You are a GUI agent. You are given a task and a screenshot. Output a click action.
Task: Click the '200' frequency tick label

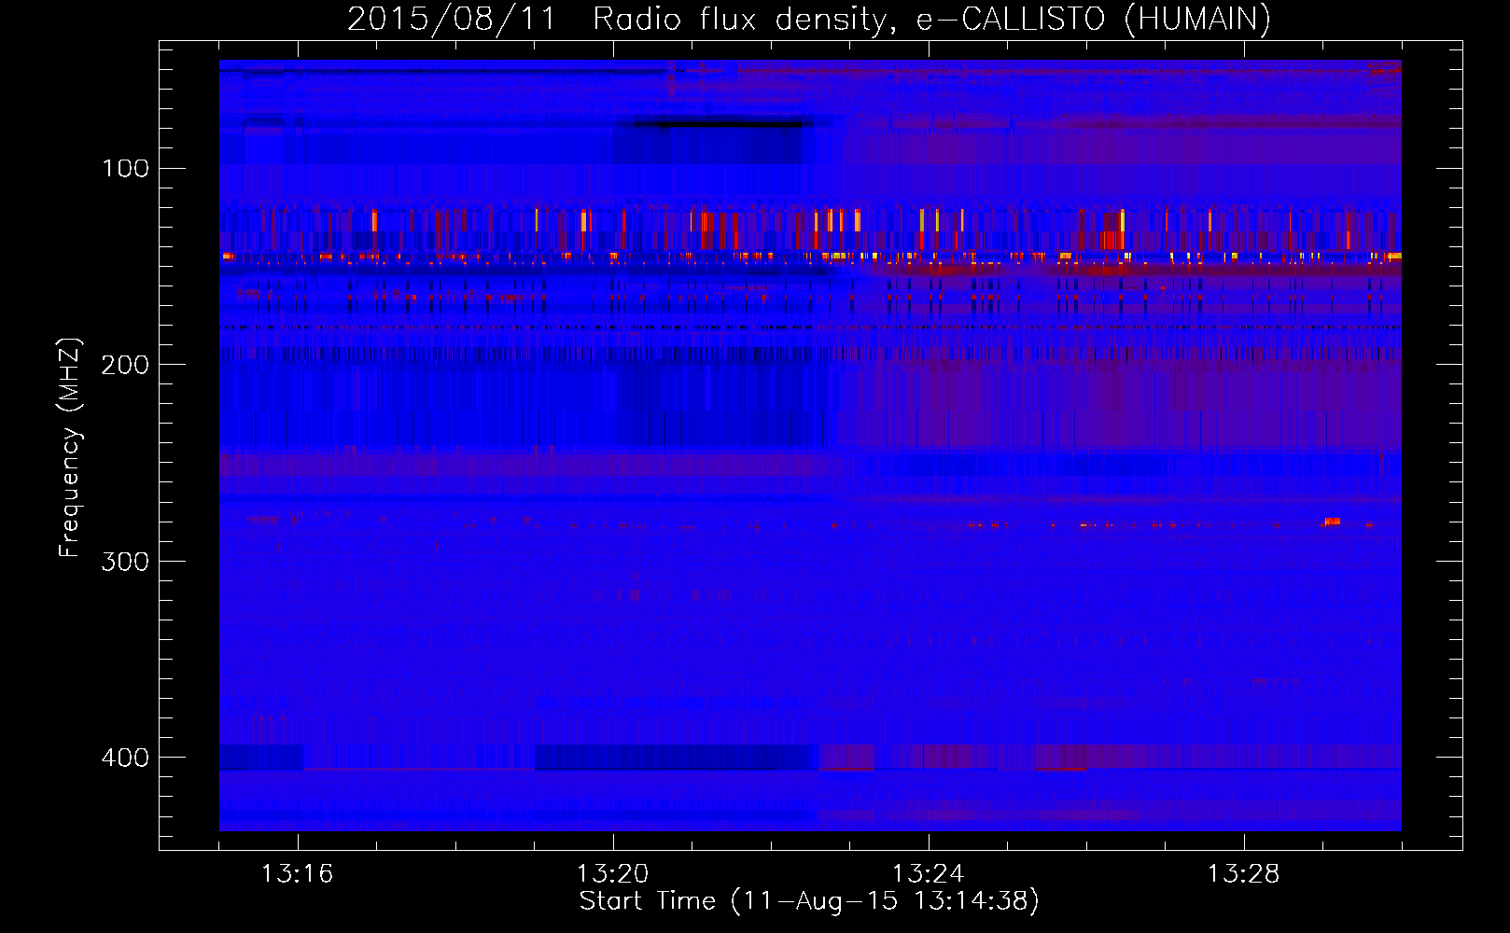coord(125,365)
